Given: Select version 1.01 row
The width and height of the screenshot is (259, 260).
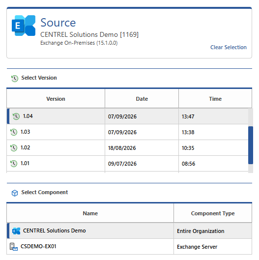Looking at the screenshot, I should [x=127, y=164].
